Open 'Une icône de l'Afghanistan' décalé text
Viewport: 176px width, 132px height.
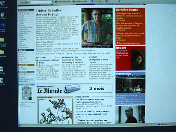click(122, 54)
